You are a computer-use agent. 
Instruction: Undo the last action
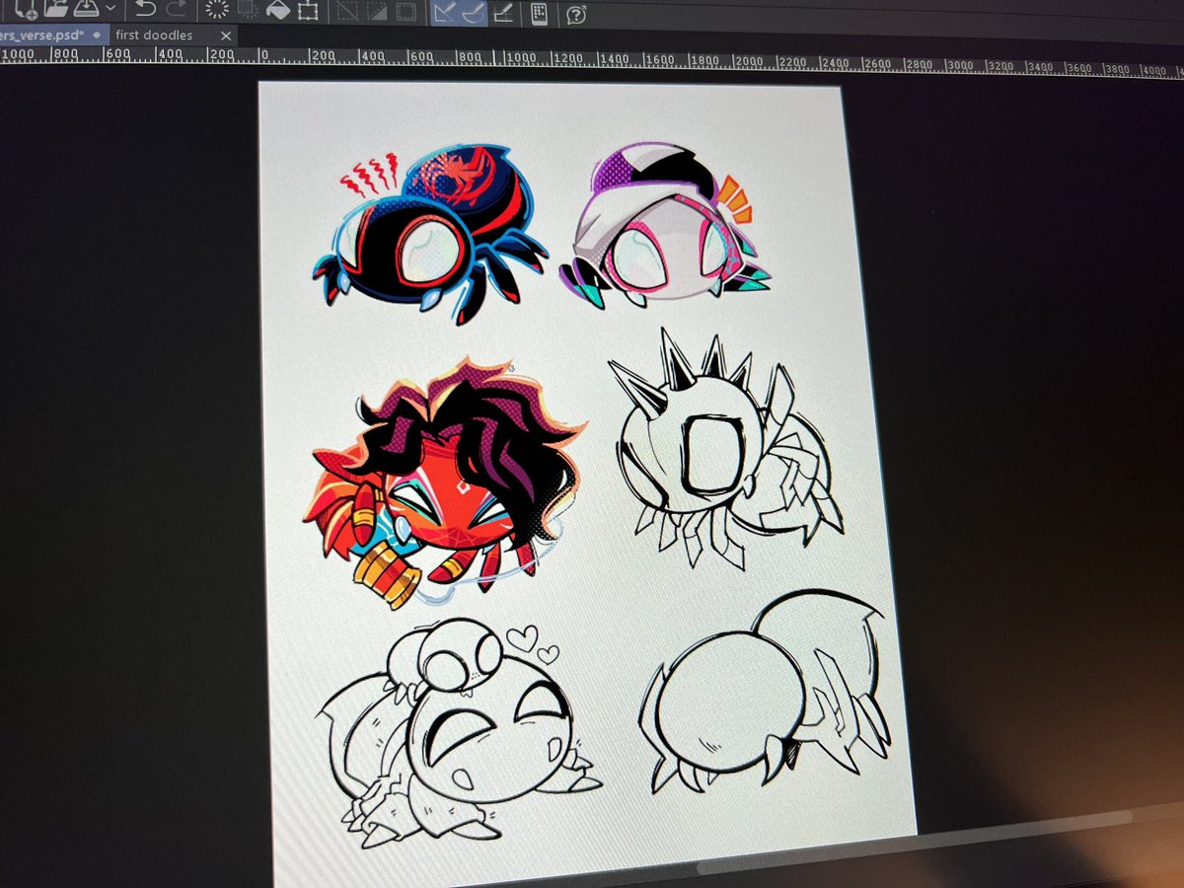145,10
